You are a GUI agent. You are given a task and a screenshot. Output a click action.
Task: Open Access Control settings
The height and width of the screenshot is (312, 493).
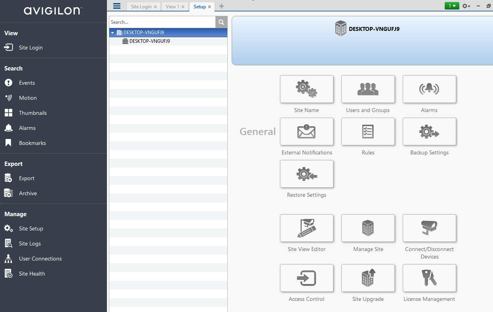point(306,278)
